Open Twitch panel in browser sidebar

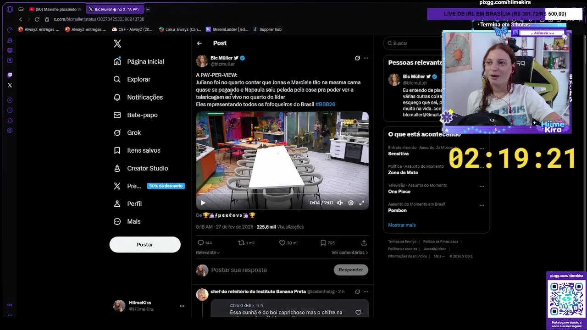tap(10, 75)
